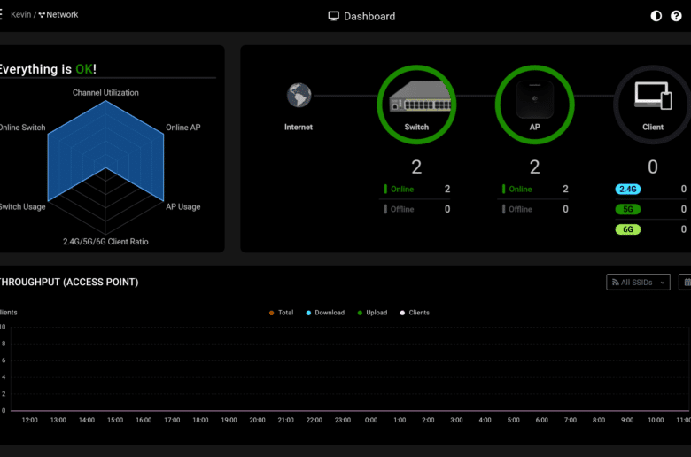Open the Network breadcrumb link

[x=62, y=14]
